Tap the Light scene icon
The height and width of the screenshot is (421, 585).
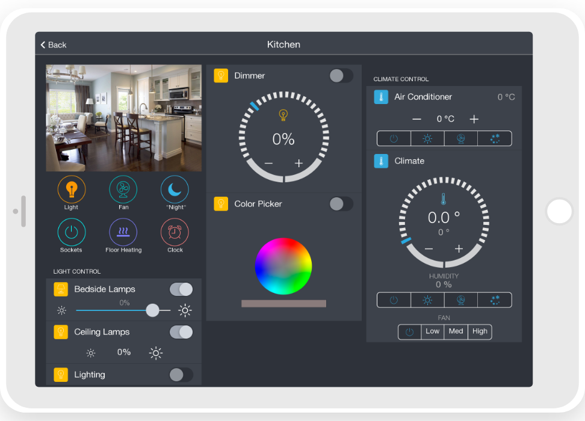pos(72,189)
